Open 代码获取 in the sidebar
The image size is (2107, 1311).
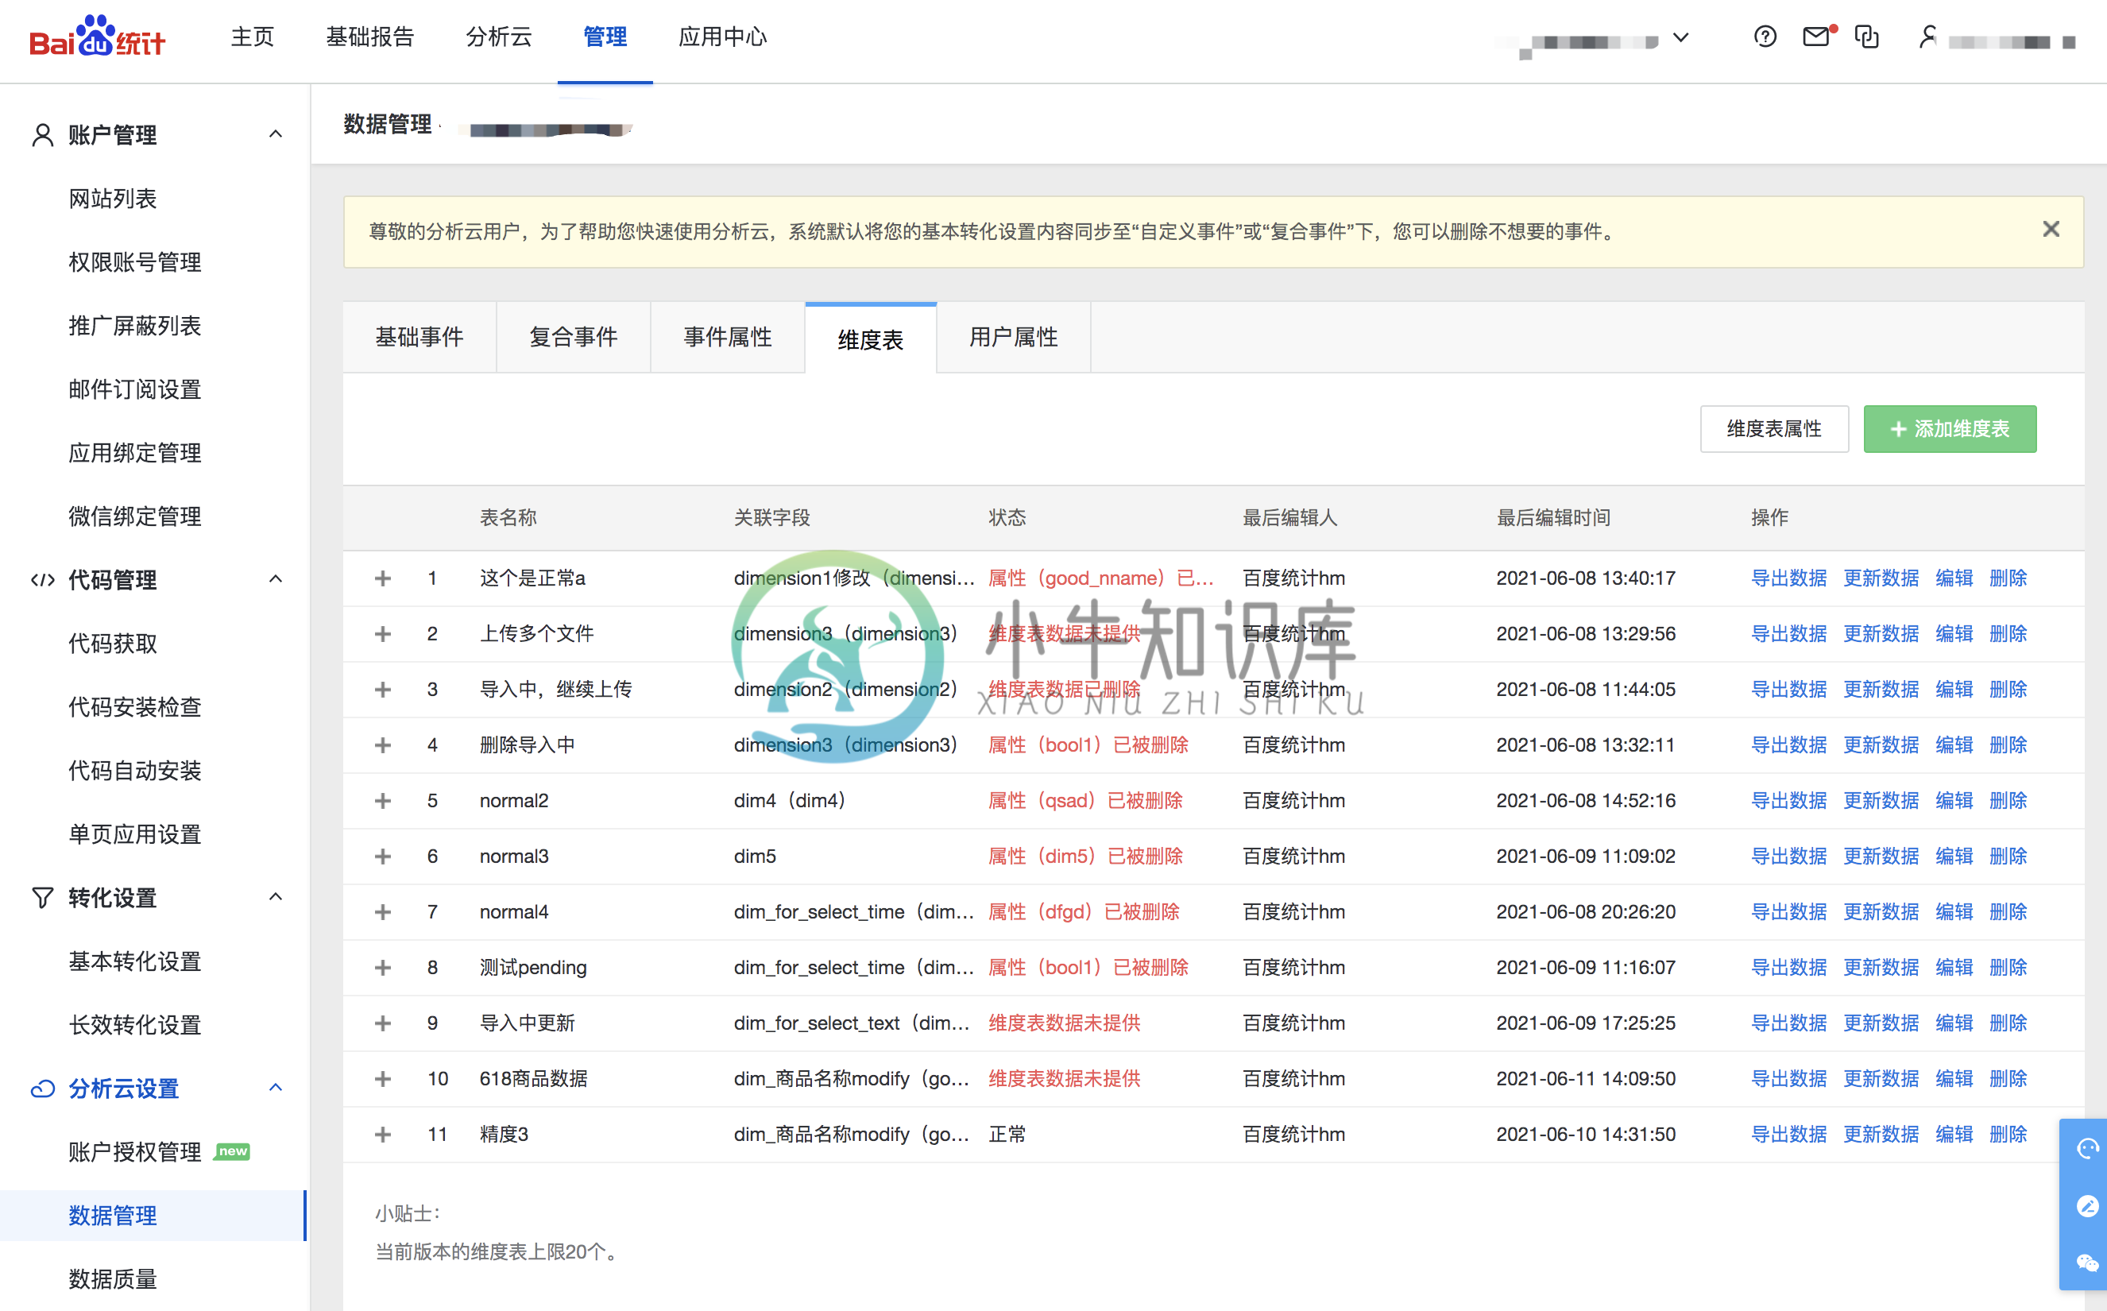[x=113, y=644]
